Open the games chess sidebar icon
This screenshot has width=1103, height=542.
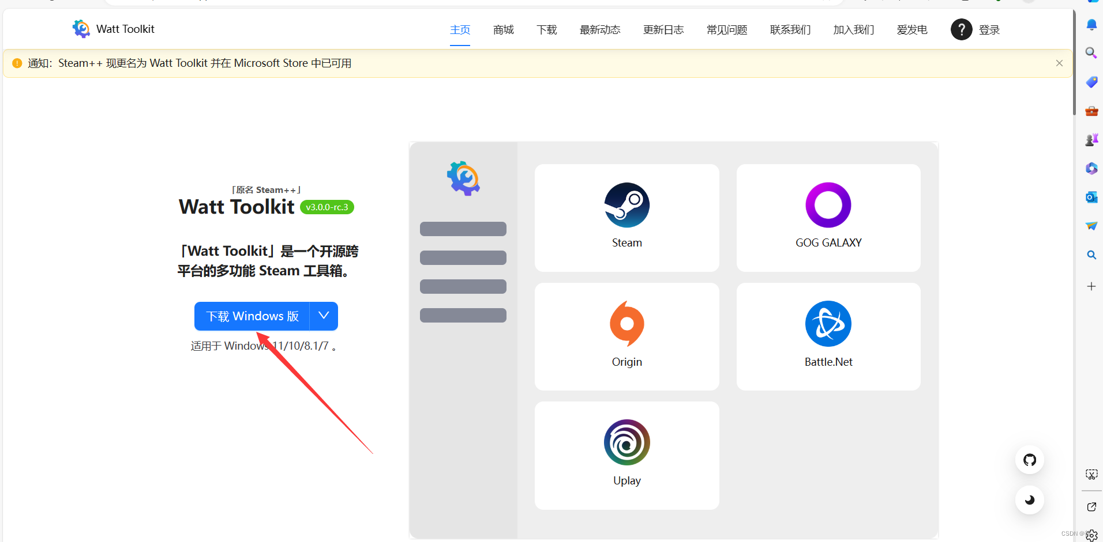[x=1091, y=139]
